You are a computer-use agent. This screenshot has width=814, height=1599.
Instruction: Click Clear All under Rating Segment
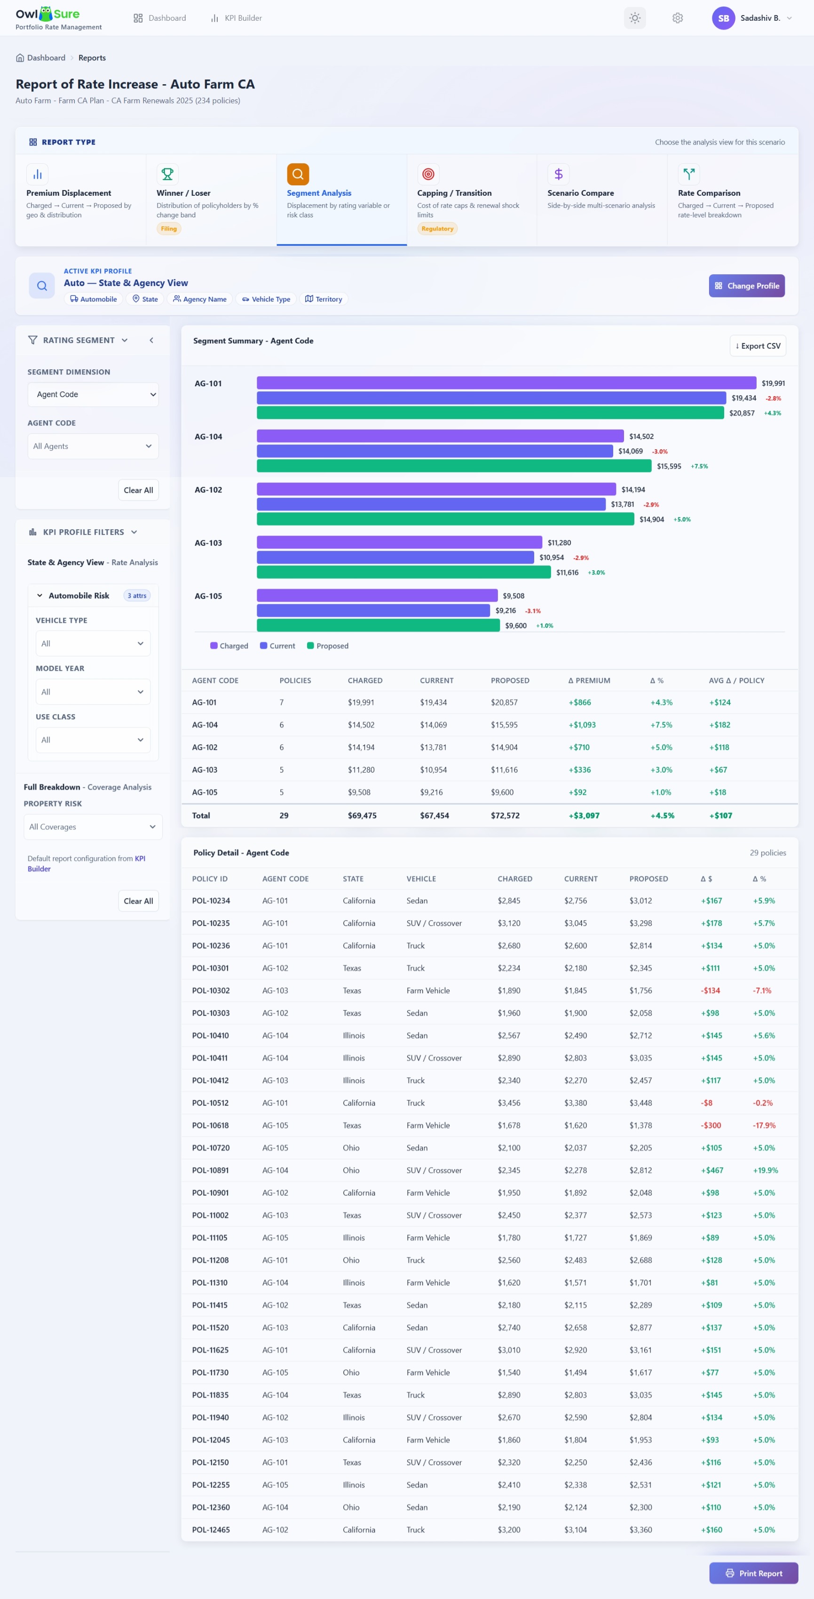pyautogui.click(x=138, y=490)
